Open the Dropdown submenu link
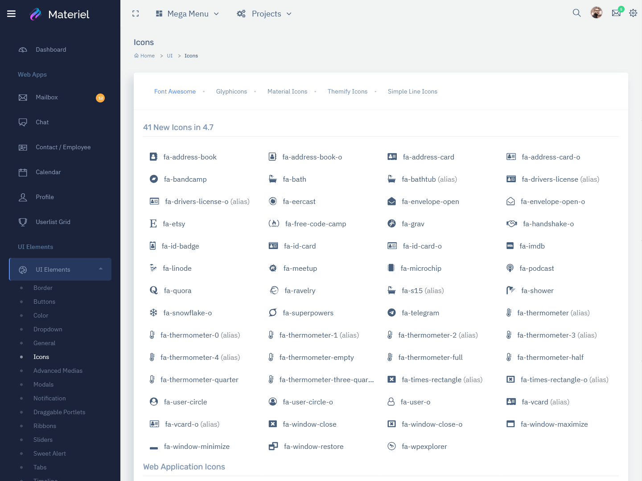This screenshot has width=642, height=481. pos(48,329)
